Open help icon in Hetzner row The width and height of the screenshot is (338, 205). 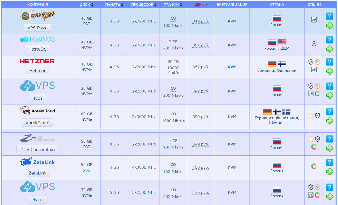pos(330,62)
